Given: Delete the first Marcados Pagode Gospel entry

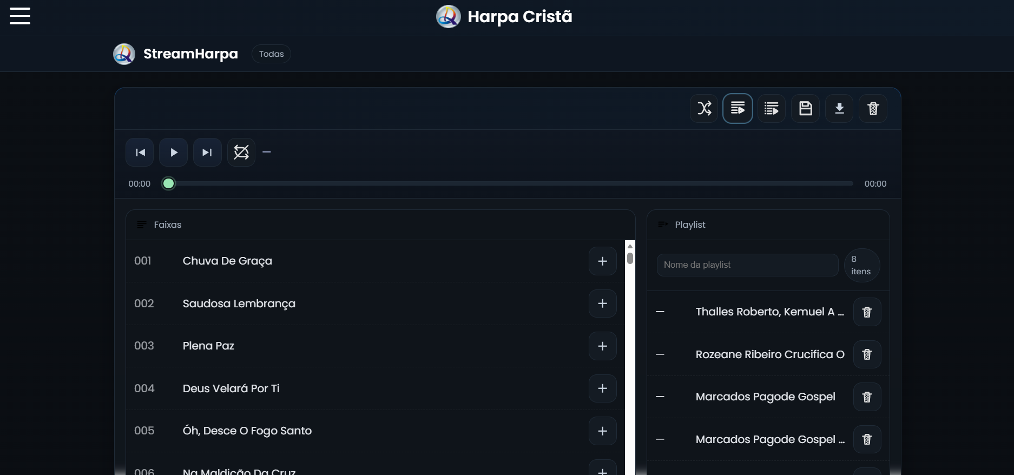Looking at the screenshot, I should [867, 397].
